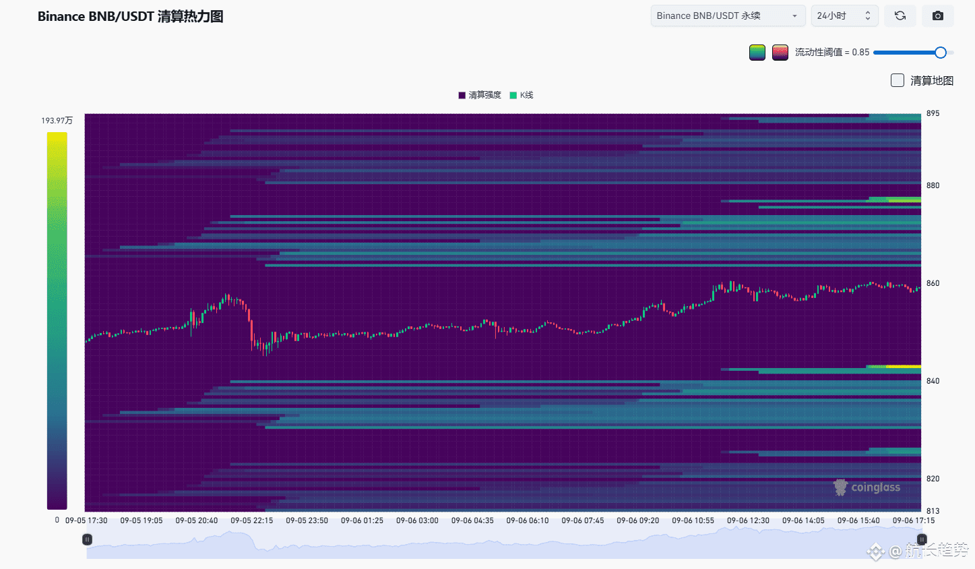The height and width of the screenshot is (569, 975).
Task: Click the refresh chart icon
Action: (900, 16)
